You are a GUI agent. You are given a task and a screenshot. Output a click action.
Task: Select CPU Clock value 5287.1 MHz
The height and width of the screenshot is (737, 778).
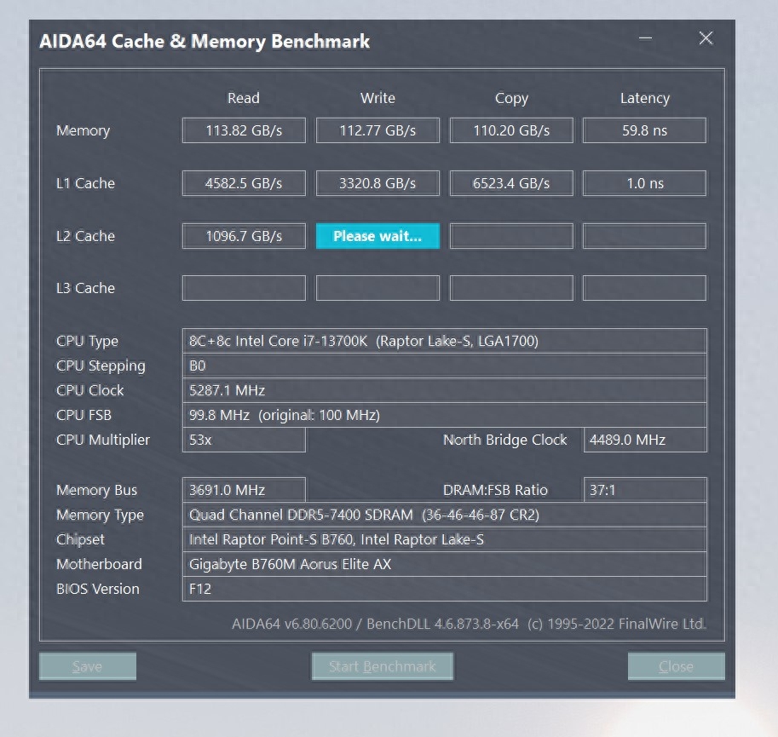tap(445, 390)
